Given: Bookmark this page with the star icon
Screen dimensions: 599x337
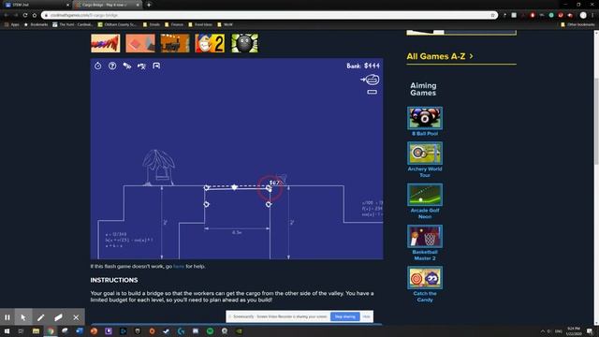Looking at the screenshot, I should point(493,15).
